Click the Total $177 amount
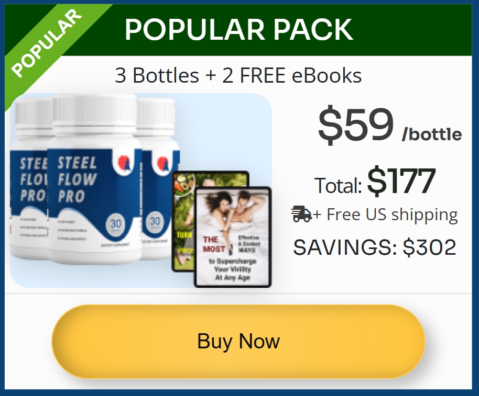Image resolution: width=479 pixels, height=396 pixels. [401, 181]
